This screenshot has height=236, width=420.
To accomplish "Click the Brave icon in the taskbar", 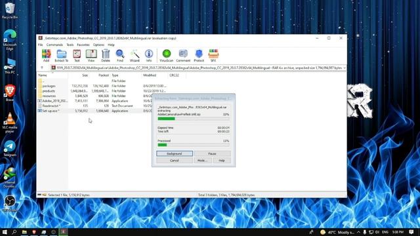I will coord(34,232).
